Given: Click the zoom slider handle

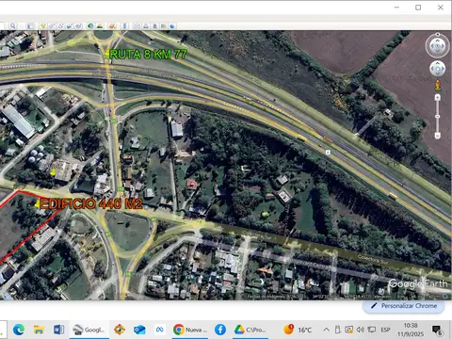Looking at the screenshot, I should click(438, 117).
